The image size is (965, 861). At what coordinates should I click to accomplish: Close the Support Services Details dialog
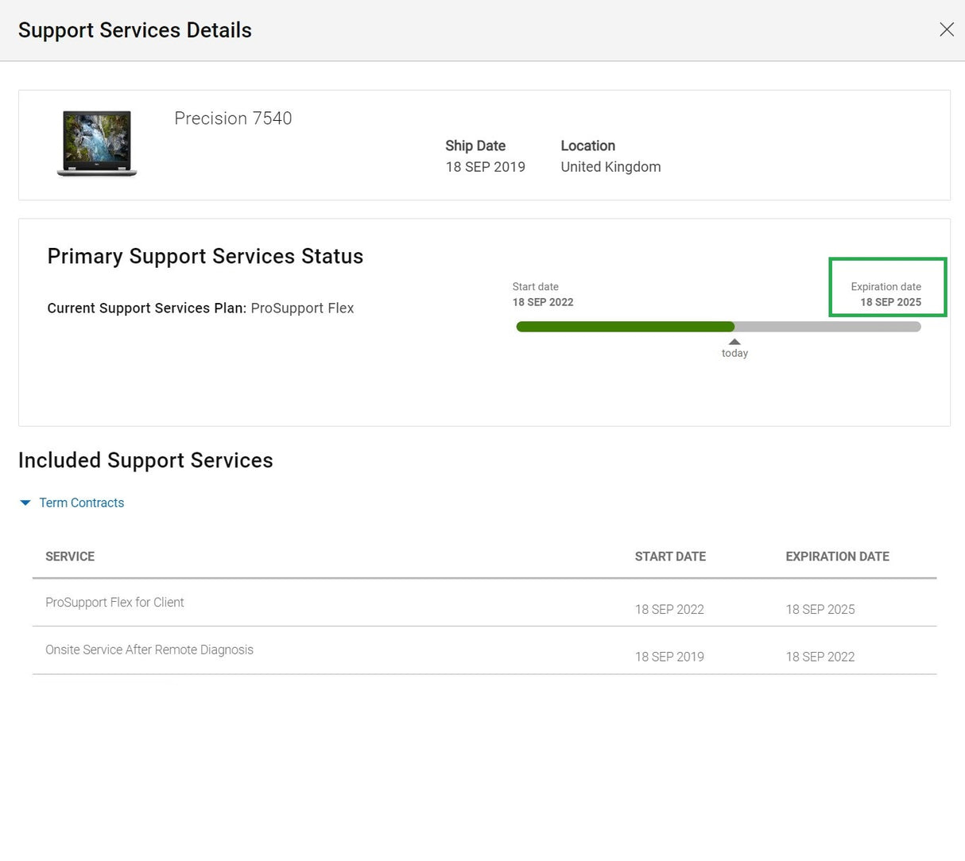point(946,29)
